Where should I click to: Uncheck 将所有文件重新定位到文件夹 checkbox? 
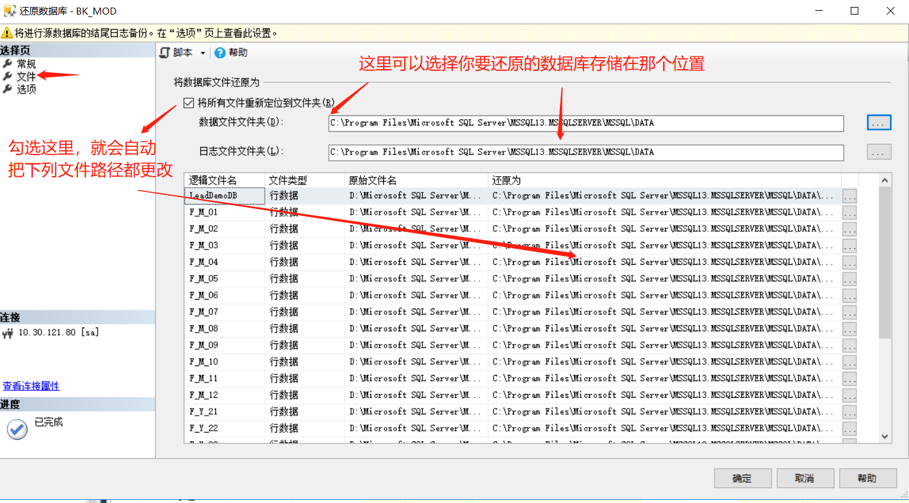[x=189, y=103]
